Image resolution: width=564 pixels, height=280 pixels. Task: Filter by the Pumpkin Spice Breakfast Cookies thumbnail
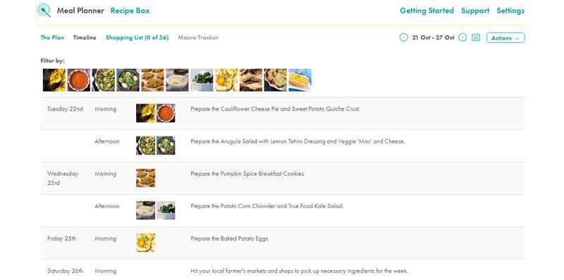pos(152,80)
